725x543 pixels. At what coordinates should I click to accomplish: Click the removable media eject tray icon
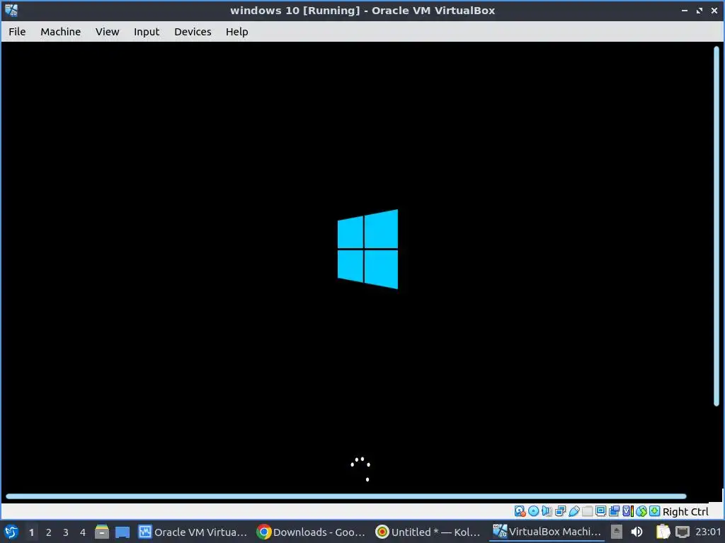point(617,532)
